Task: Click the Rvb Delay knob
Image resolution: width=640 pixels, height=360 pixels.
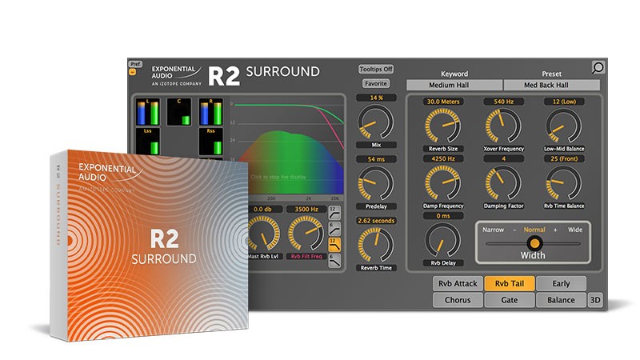Action: [x=443, y=241]
